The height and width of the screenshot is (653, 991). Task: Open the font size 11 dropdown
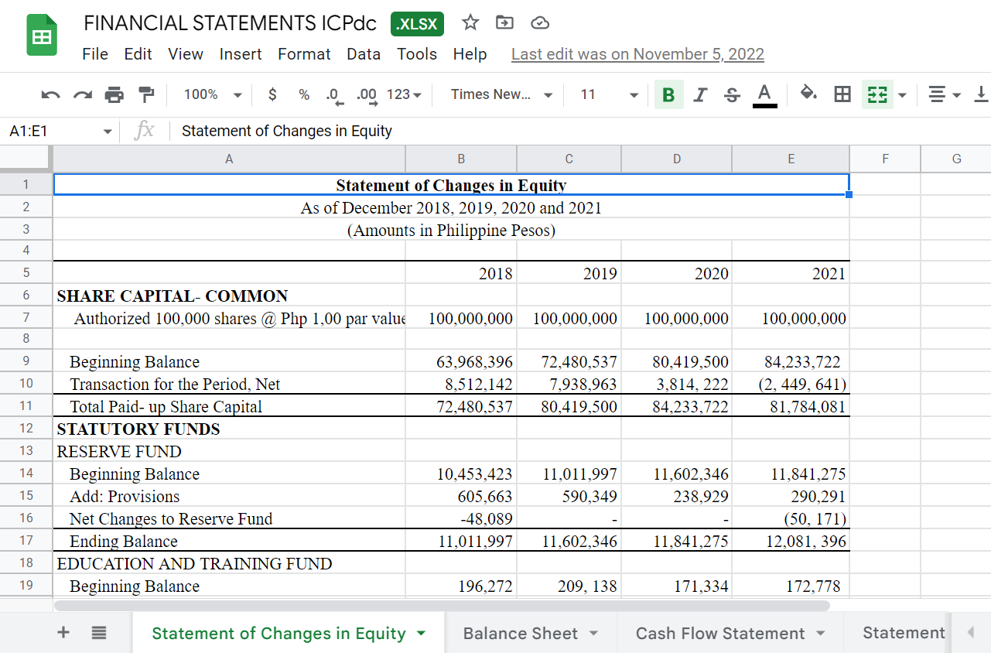608,94
